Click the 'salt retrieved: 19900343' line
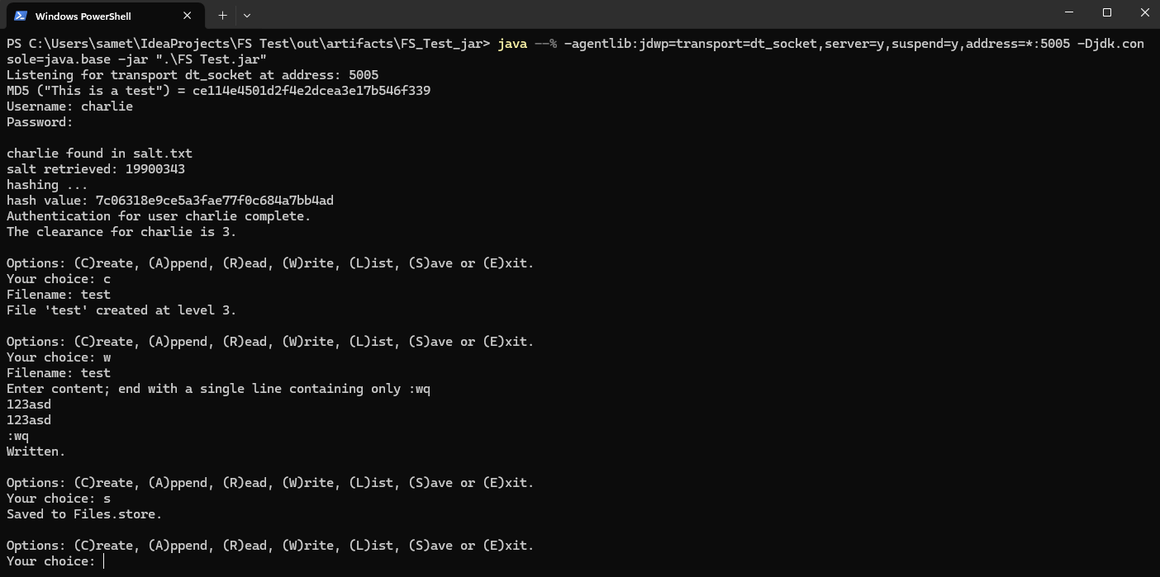The width and height of the screenshot is (1160, 577). pos(96,169)
